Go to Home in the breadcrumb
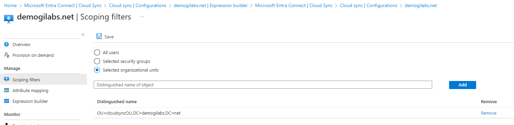This screenshot has width=514, height=125. [x=10, y=6]
